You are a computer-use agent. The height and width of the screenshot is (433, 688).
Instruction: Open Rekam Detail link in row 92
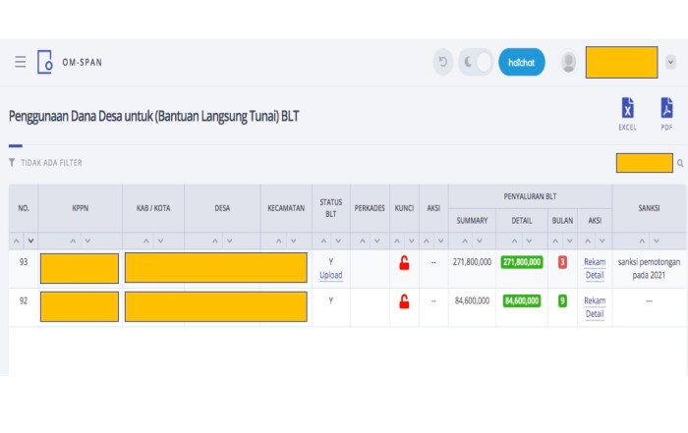[595, 307]
